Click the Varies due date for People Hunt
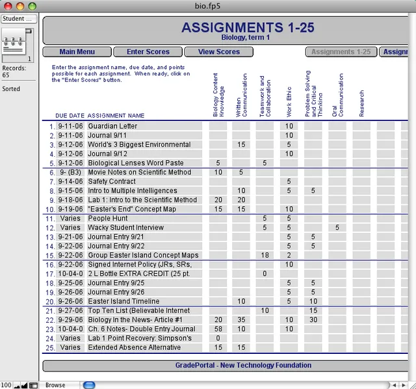 click(70, 219)
